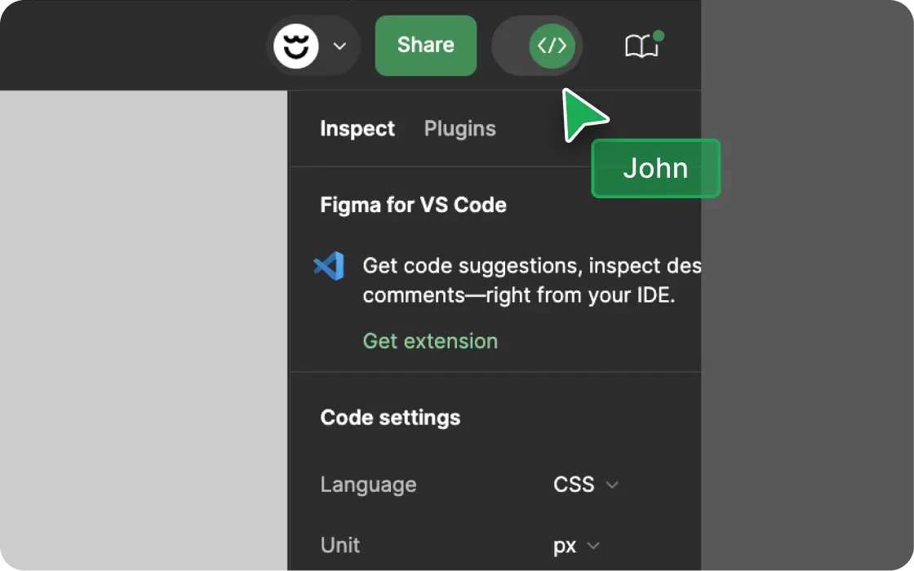Screen dimensions: 914x571
Task: Click the Figma for VS Code heading
Action: 413,205
